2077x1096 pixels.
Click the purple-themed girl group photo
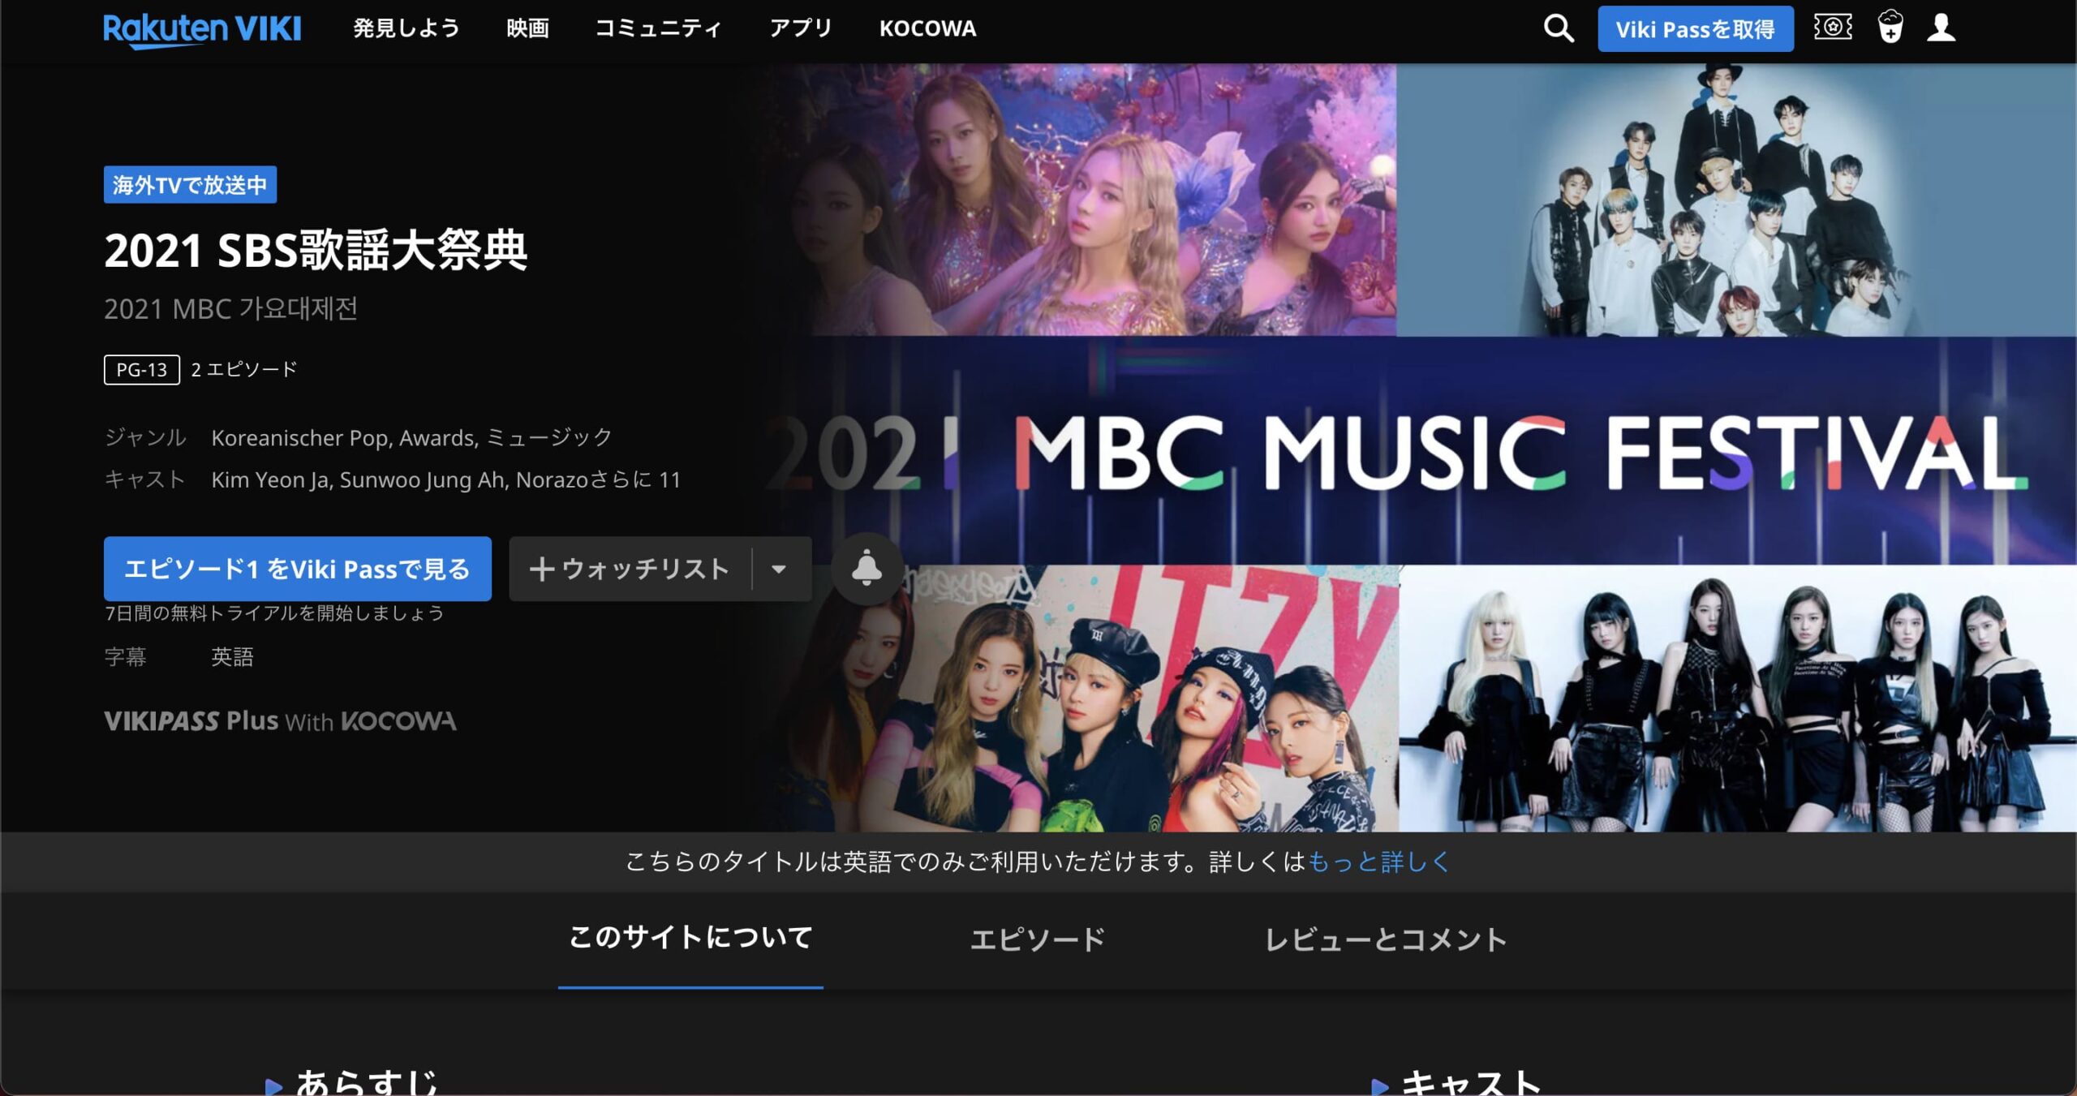click(1079, 200)
